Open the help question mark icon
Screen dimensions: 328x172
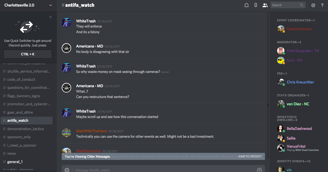pos(322,5)
